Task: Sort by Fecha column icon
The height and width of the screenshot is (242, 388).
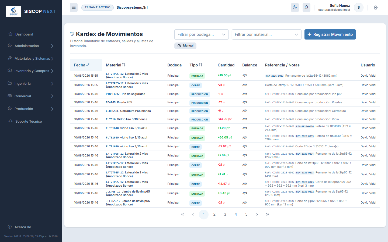Action: [88, 65]
